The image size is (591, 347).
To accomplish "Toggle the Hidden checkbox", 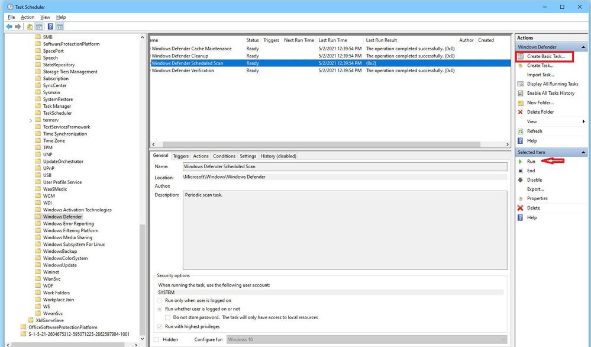I will (x=157, y=339).
